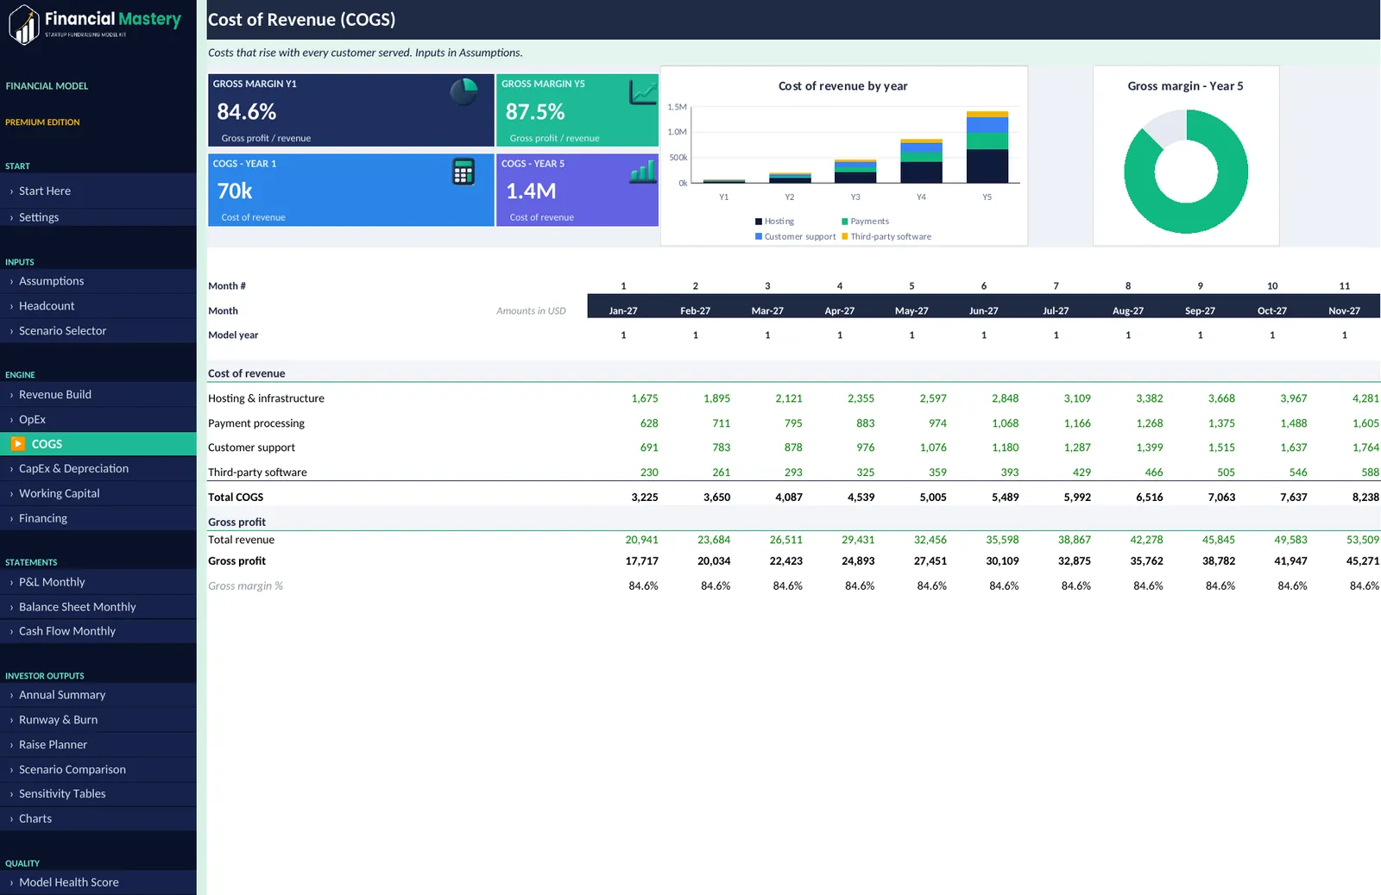Navigate to Runway & Burn
The width and height of the screenshot is (1381, 895).
(x=98, y=720)
